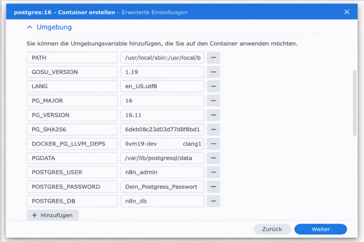This screenshot has height=242, width=364.
Task: Remove the PG_SHA256 variable row
Action: [213, 129]
